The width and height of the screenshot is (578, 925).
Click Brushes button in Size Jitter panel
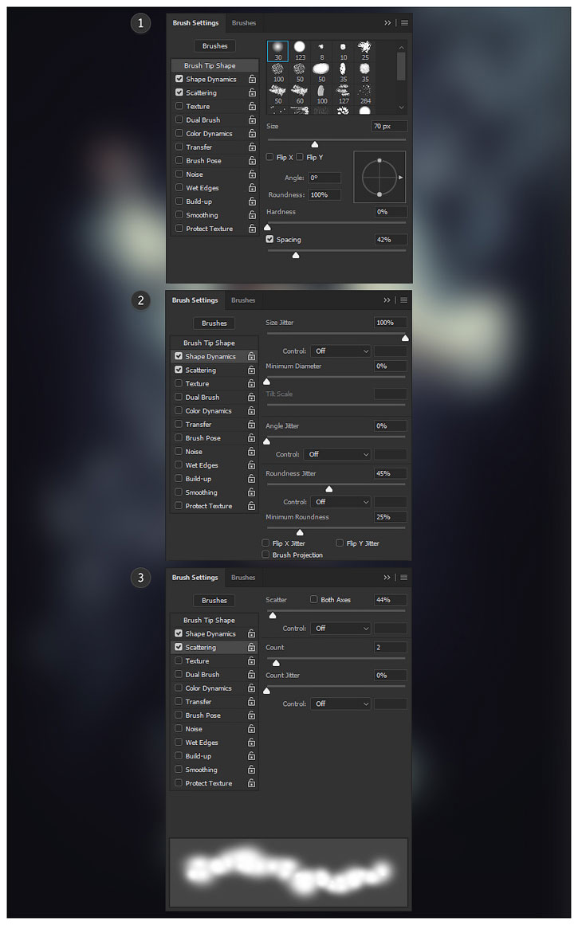tap(214, 323)
